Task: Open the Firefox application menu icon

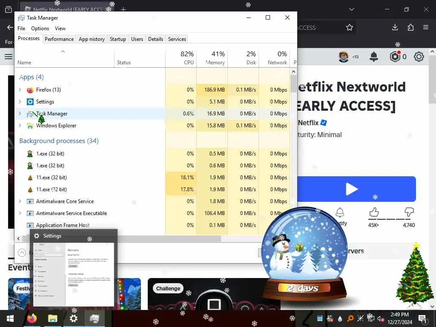Action: click(426, 27)
